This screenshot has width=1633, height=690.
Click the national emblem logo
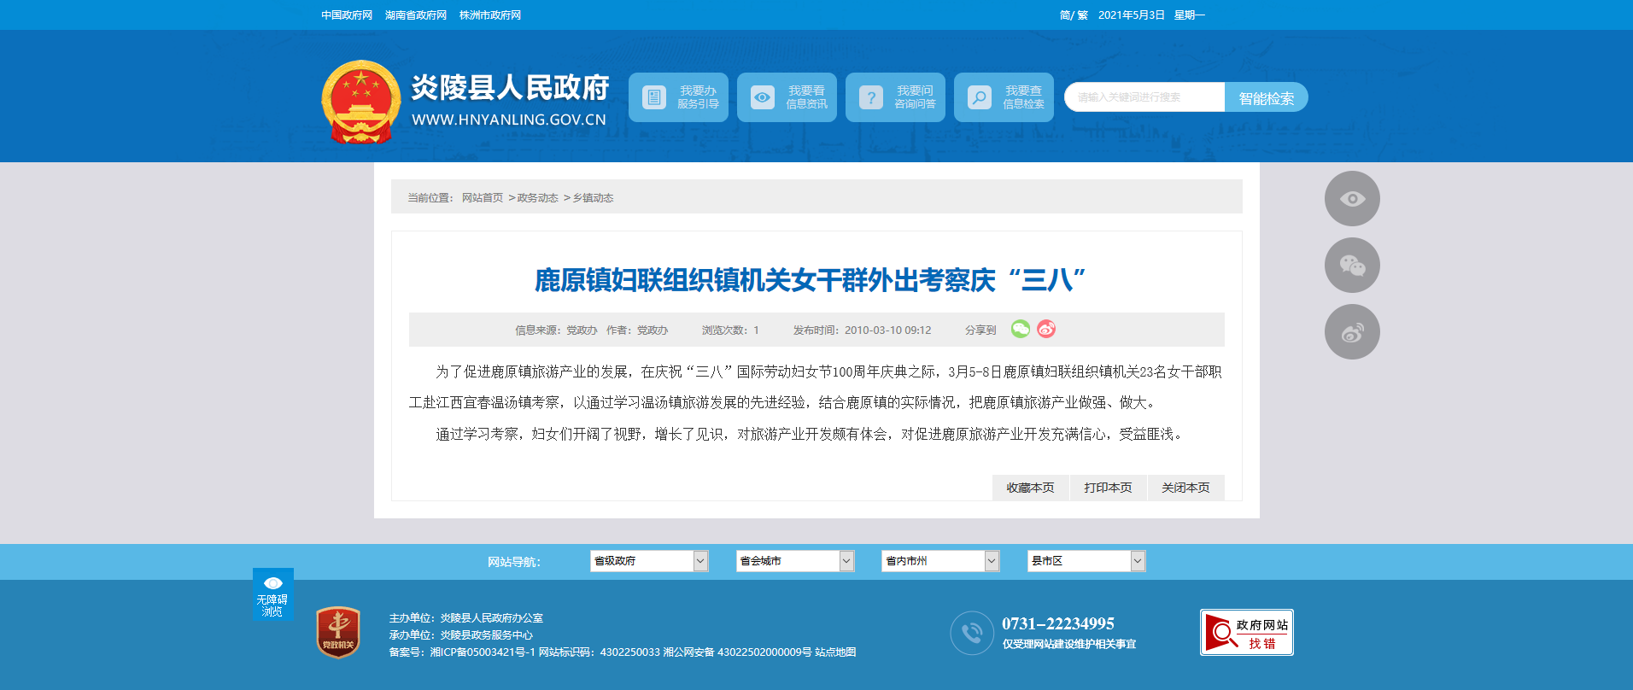(x=360, y=102)
